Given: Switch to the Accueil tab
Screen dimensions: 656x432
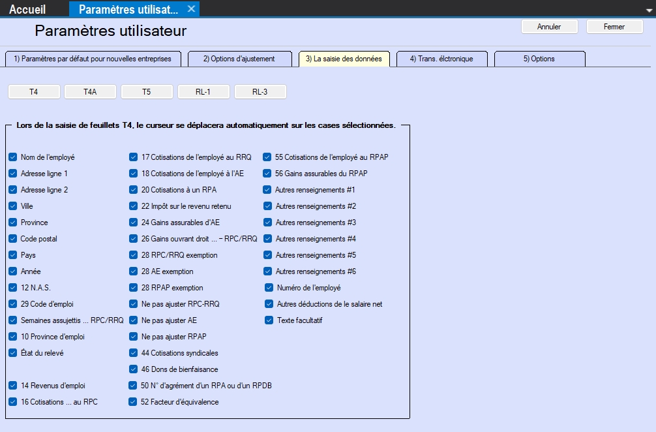Looking at the screenshot, I should click(27, 9).
